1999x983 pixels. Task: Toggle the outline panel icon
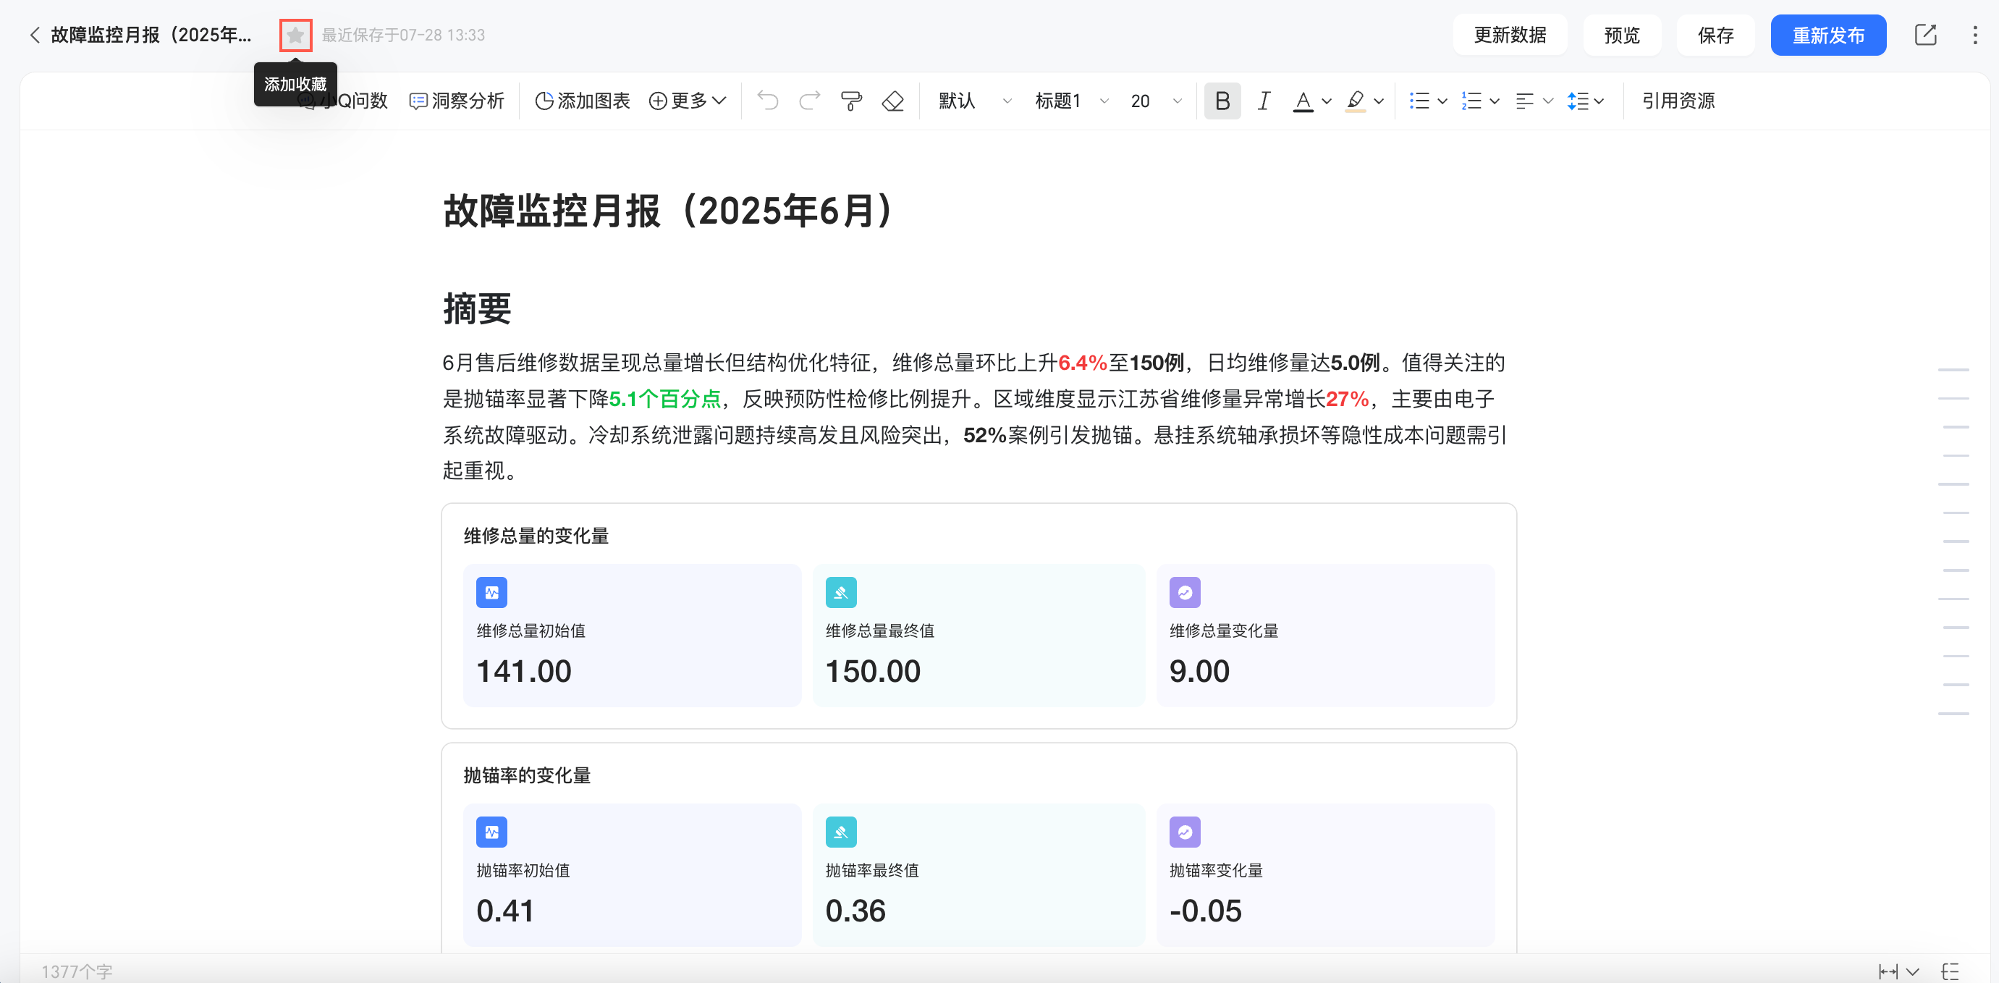[x=1950, y=971]
